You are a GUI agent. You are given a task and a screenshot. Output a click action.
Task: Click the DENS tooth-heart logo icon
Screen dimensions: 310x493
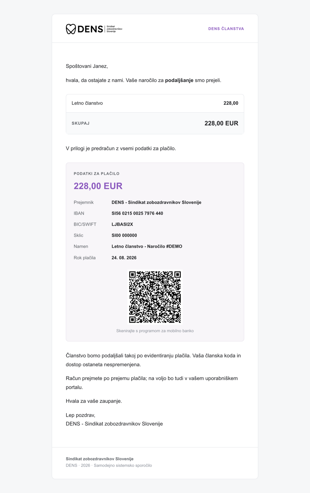tap(71, 29)
